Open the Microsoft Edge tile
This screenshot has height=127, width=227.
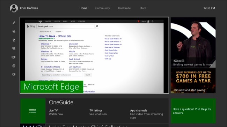[x=94, y=55]
